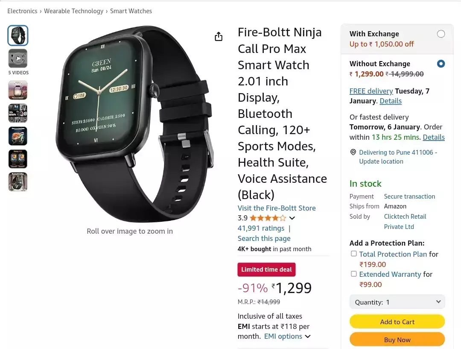Check the Extended Warranty checkbox
This screenshot has width=461, height=349.
coord(354,274)
